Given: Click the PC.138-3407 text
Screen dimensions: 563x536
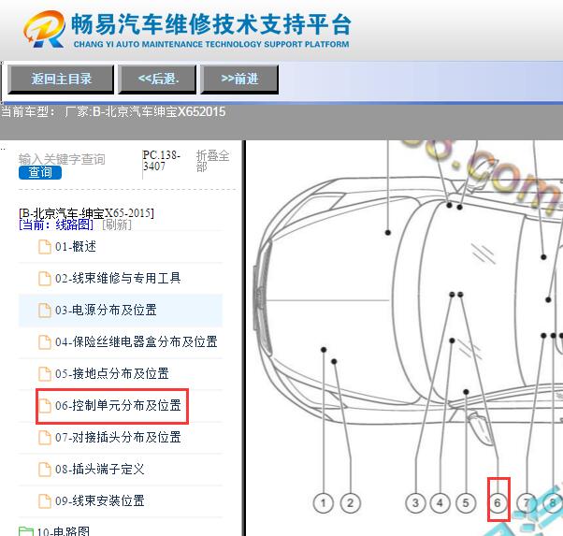Looking at the screenshot, I should (x=162, y=161).
